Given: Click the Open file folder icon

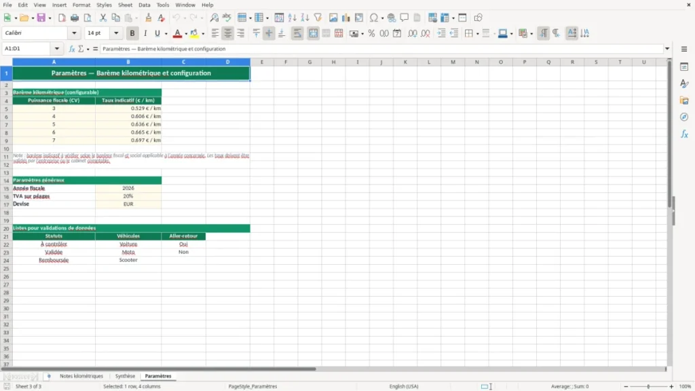Looking at the screenshot, I should pos(24,18).
